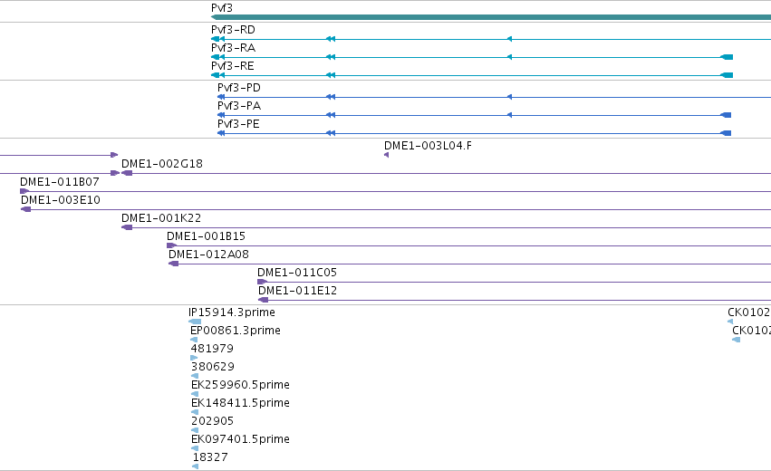Click the 202905 arrow glyph
The image size is (771, 471).
click(x=195, y=430)
